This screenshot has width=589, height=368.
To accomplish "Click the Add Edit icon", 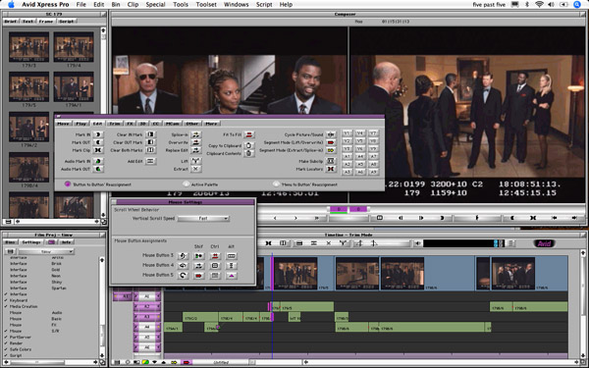I will (x=150, y=161).
